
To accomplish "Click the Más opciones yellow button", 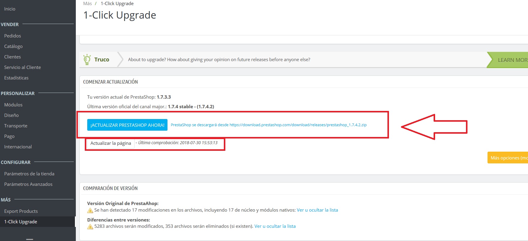I will tap(508, 158).
